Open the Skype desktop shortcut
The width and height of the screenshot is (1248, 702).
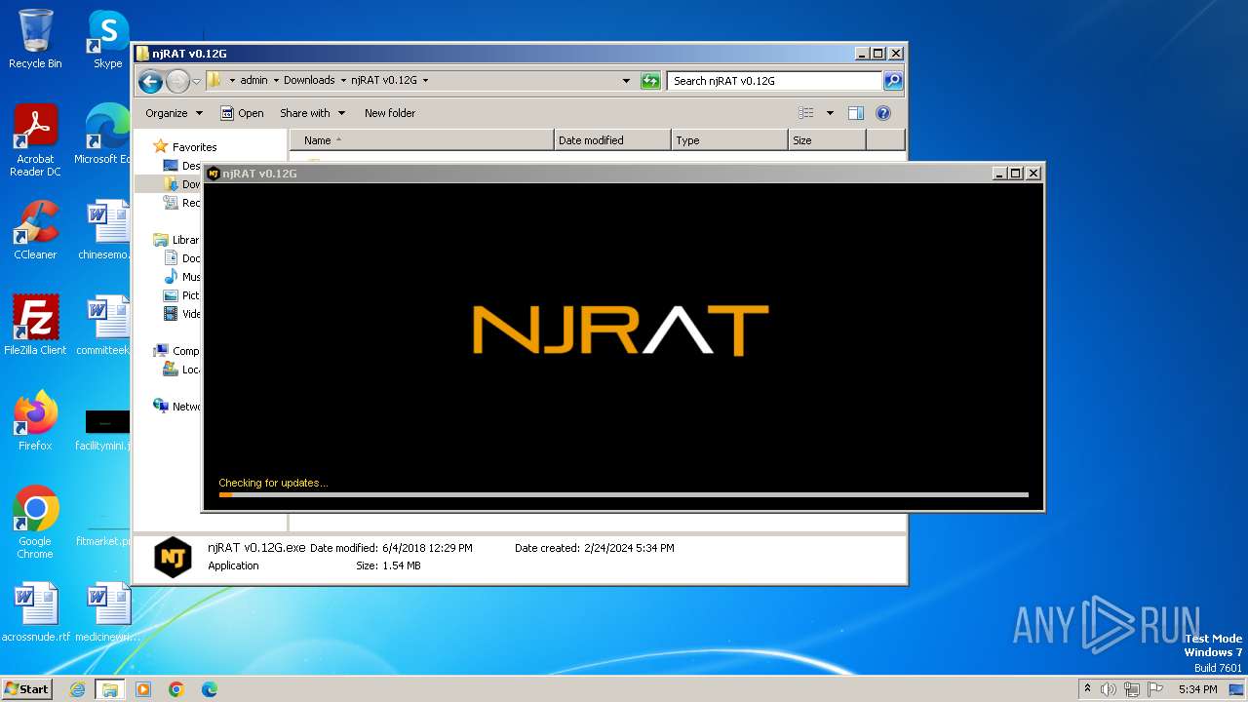click(107, 39)
